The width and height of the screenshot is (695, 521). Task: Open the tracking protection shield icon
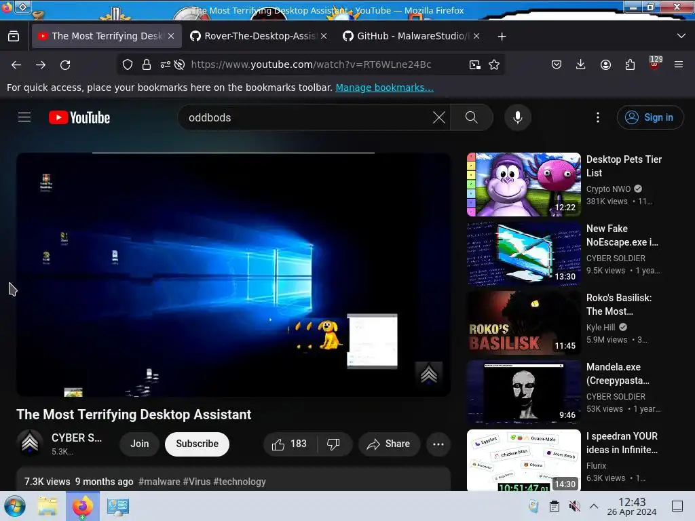click(x=128, y=64)
